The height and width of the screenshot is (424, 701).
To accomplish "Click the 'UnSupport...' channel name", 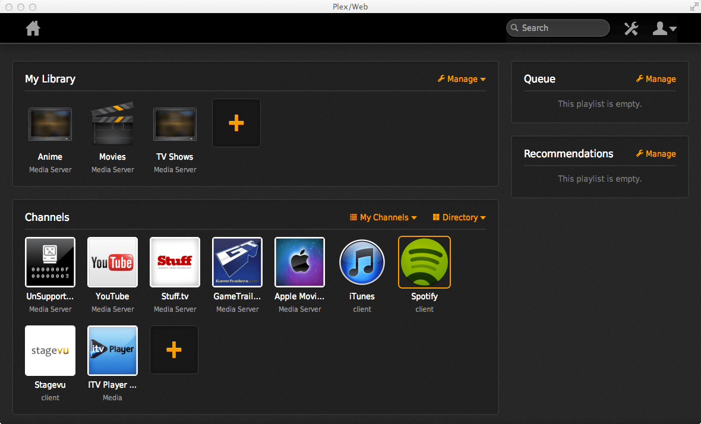I will [x=50, y=297].
